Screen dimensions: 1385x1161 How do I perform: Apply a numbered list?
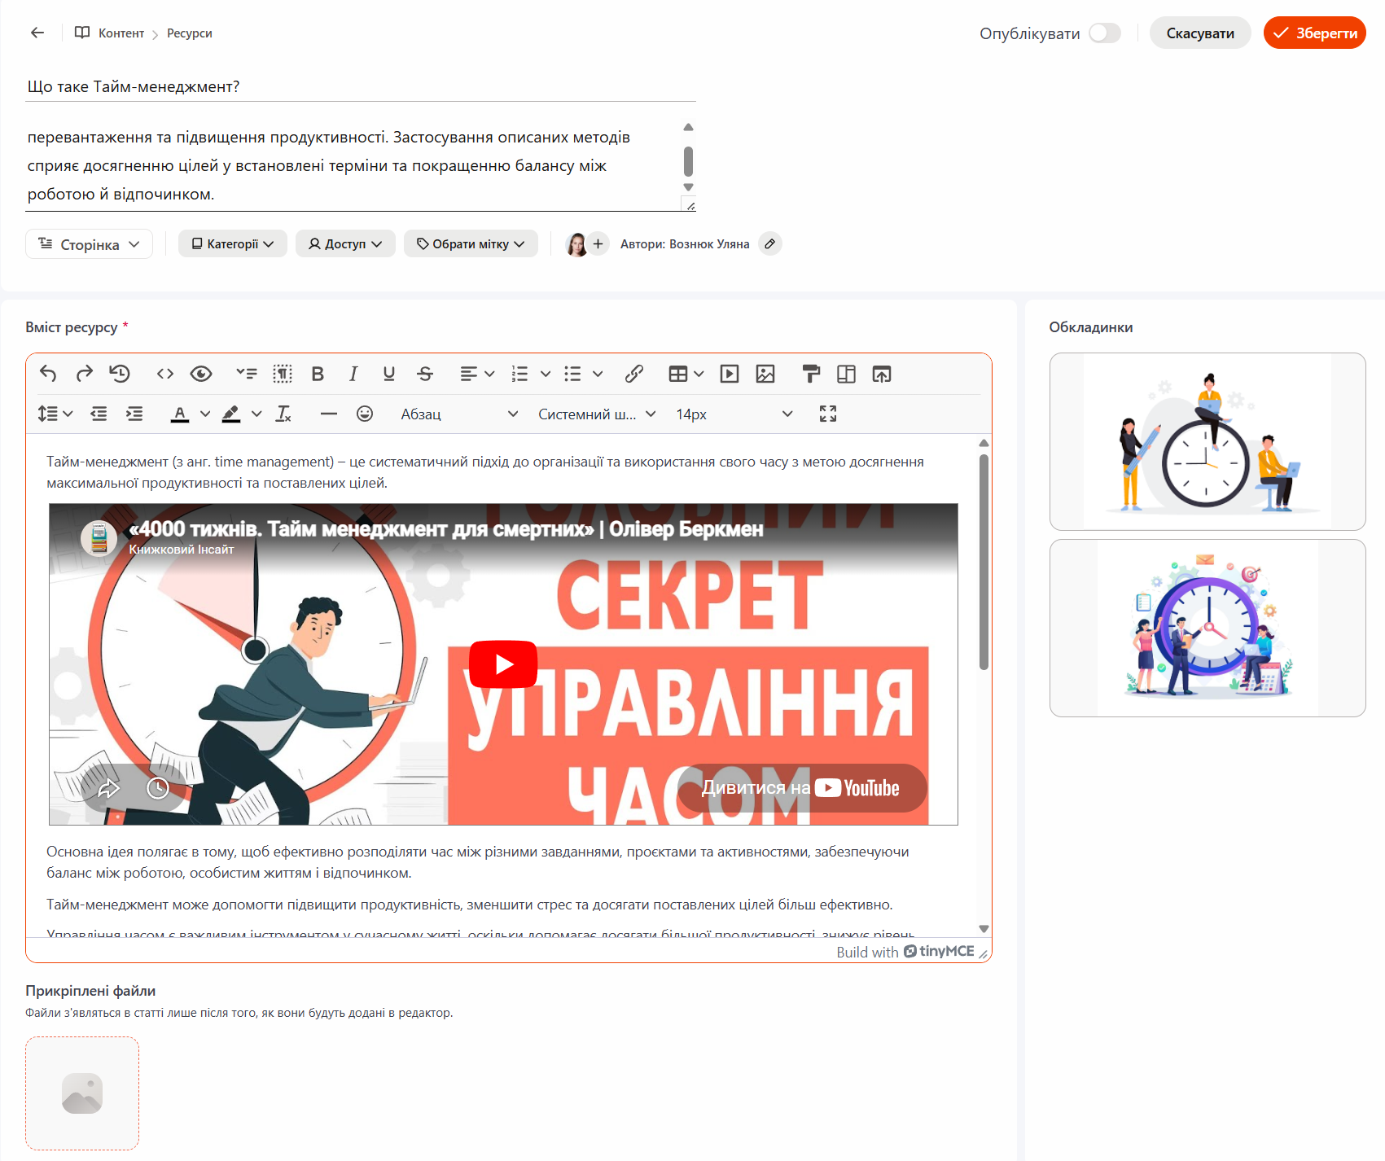[x=519, y=374]
